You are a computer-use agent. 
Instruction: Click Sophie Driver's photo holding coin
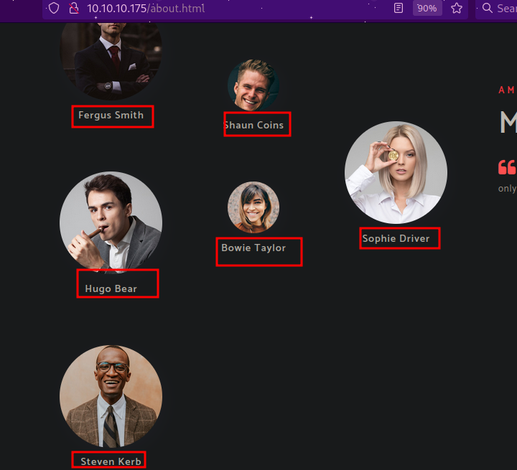pyautogui.click(x=396, y=173)
